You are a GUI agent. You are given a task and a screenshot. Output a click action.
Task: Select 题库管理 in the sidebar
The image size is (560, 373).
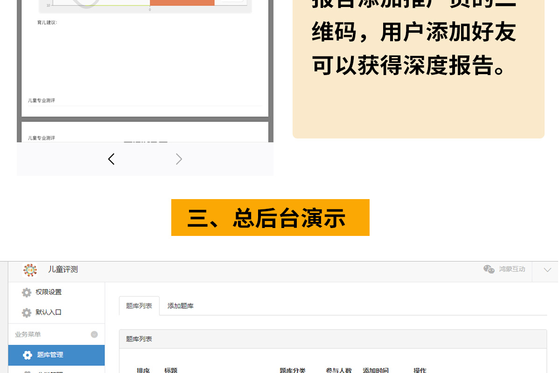coord(56,355)
